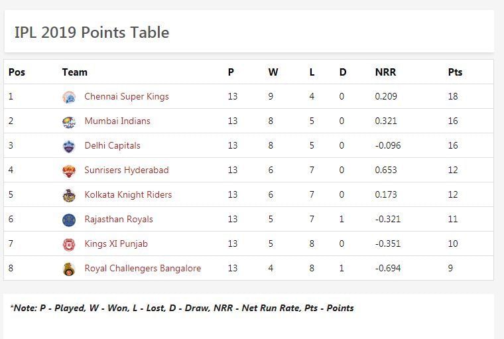Click the IPL 2019 Points Table heading
This screenshot has height=339, width=504.
point(92,33)
